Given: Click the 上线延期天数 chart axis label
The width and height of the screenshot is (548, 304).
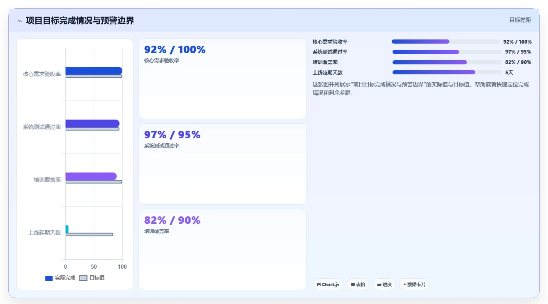Looking at the screenshot, I should click(44, 233).
